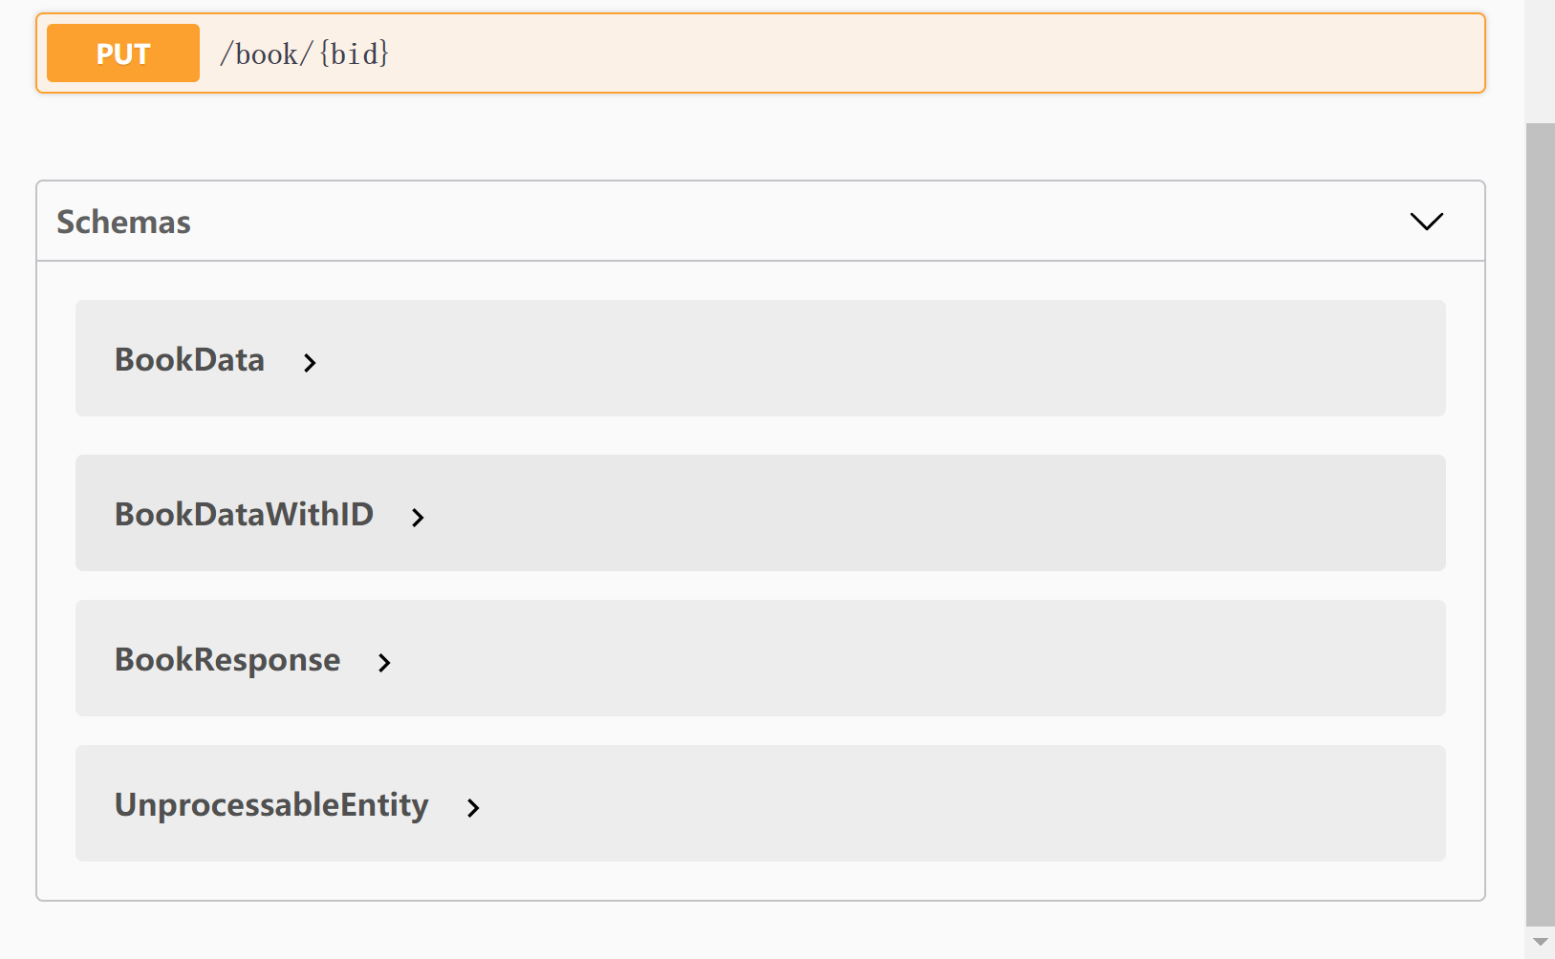Select the BookResponse schema name
The width and height of the screenshot is (1555, 959).
227,660
